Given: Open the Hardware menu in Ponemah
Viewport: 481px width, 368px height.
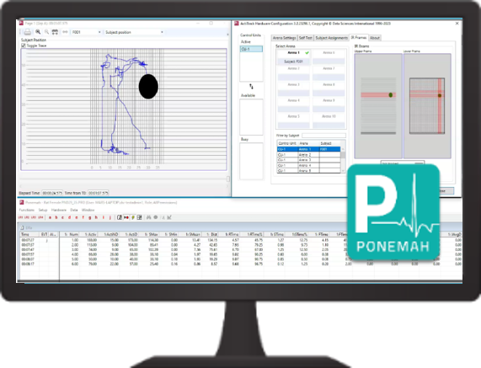Looking at the screenshot, I should [x=59, y=210].
